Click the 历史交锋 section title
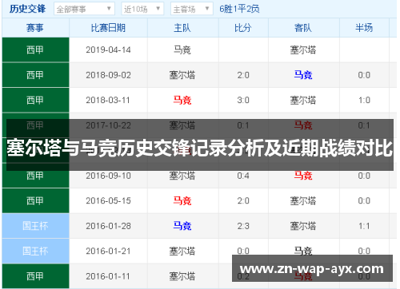The image size is (400, 289). [27, 9]
